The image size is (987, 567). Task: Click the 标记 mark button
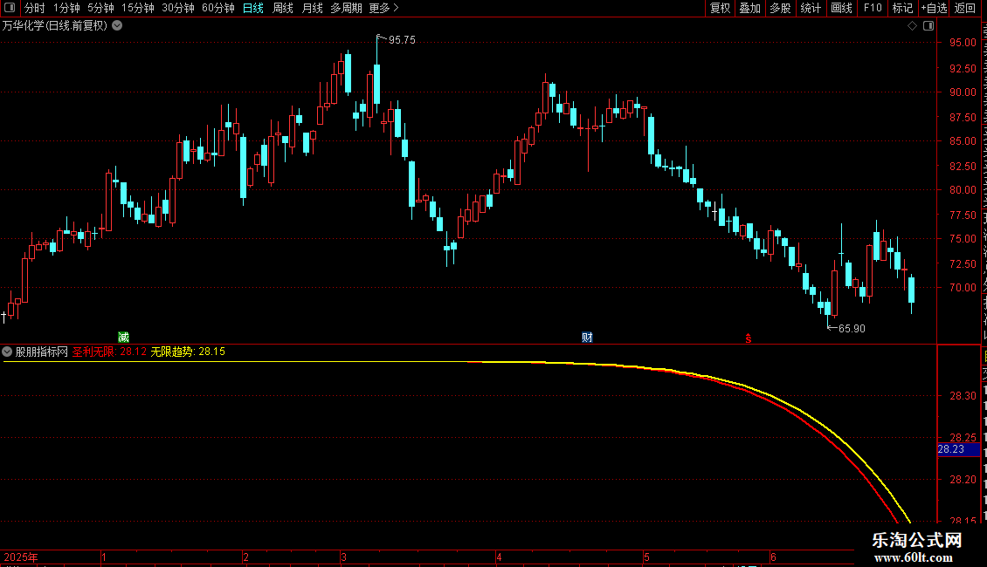pyautogui.click(x=902, y=8)
